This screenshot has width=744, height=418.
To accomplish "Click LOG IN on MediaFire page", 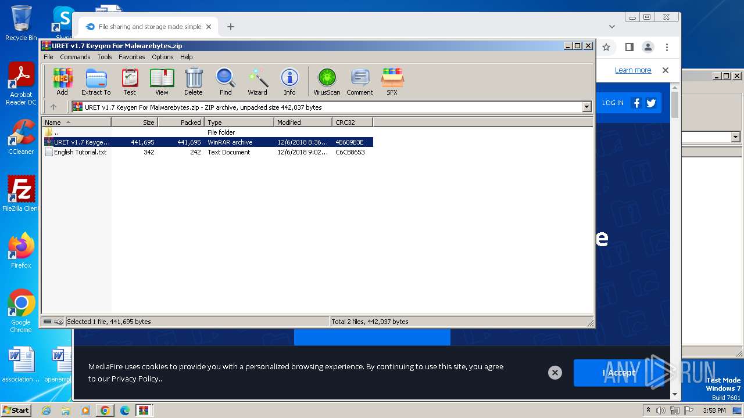I will [x=613, y=103].
